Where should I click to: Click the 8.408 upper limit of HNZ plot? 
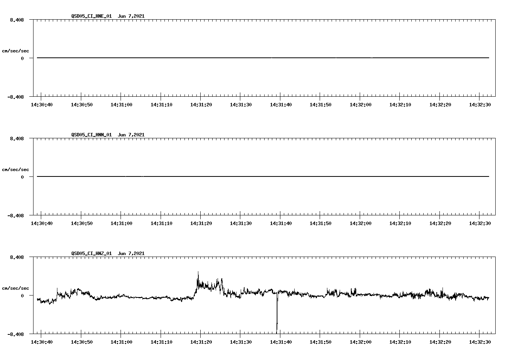[17, 257]
